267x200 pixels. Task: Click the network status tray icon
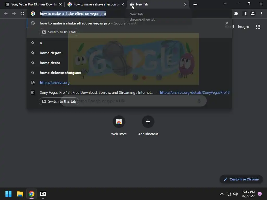pos(229,194)
